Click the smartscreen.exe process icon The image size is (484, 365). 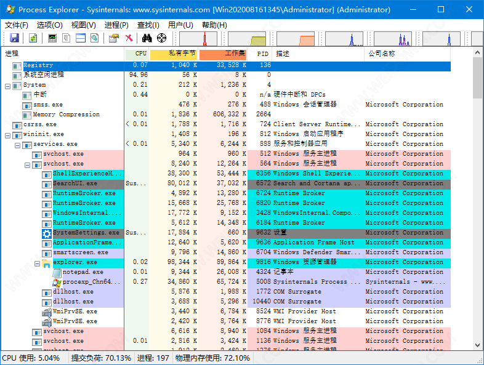[47, 254]
